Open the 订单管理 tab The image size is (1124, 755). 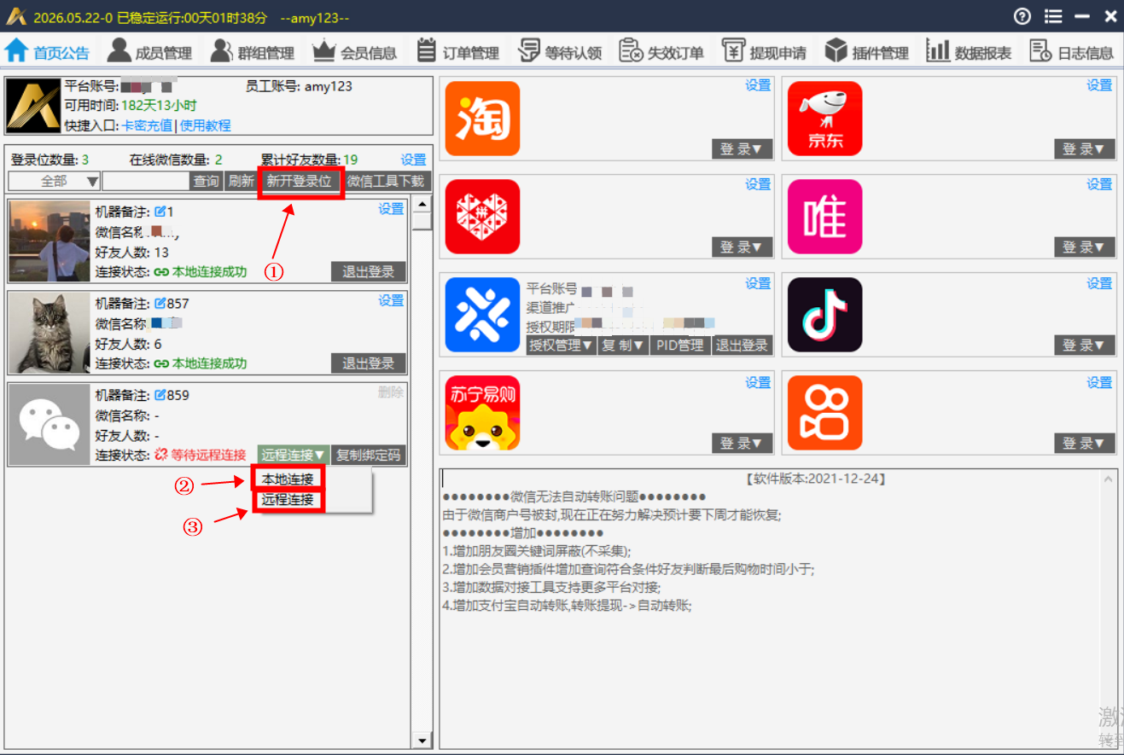pos(457,51)
